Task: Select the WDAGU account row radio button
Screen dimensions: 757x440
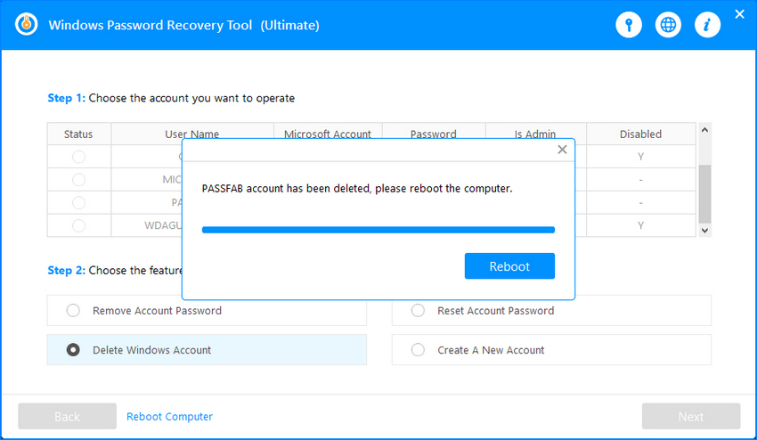Action: pos(78,225)
